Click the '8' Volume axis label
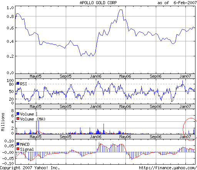Viewport: 197px width, 170px height. 12,111
